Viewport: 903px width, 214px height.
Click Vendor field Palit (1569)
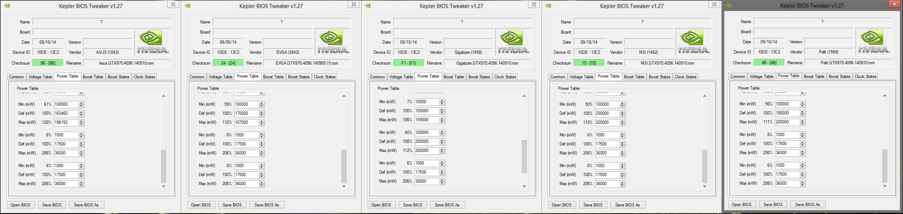pyautogui.click(x=829, y=52)
